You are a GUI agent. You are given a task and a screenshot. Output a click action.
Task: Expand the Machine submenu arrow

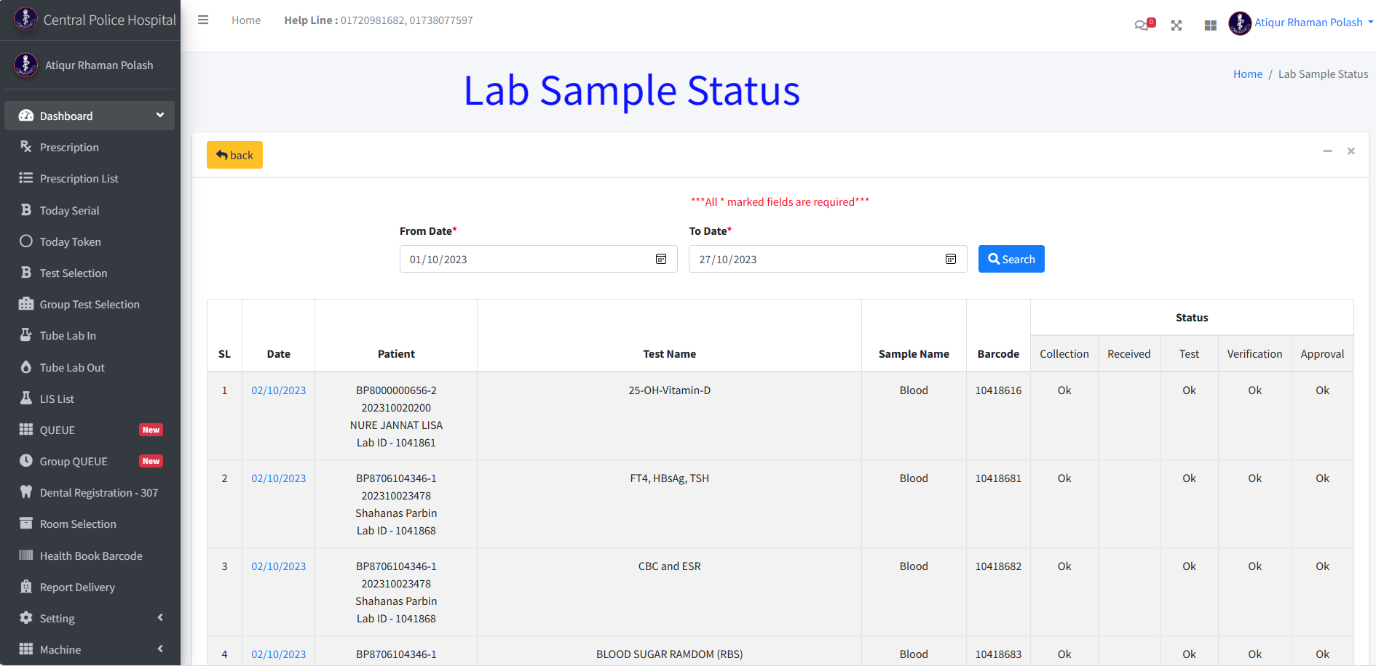coord(160,649)
